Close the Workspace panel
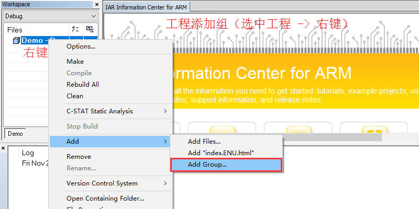Screen dimensions: 419x209 [x=97, y=4]
